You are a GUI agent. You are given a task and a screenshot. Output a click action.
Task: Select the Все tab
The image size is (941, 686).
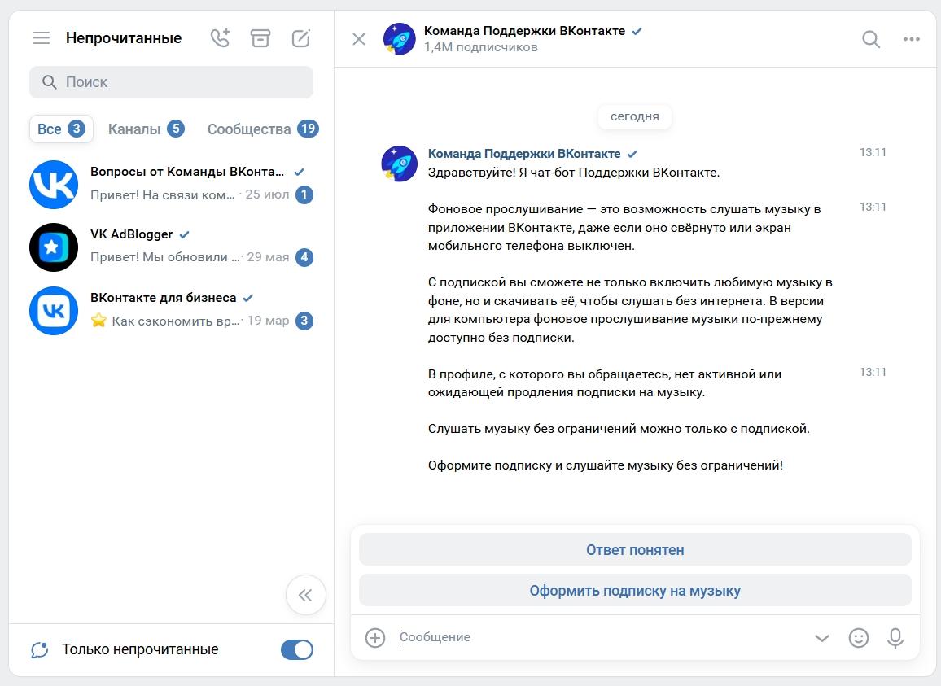click(x=61, y=129)
